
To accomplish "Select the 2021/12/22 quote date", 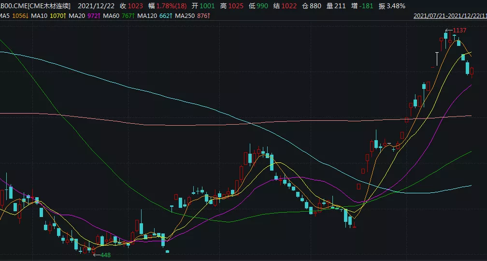I will point(96,6).
